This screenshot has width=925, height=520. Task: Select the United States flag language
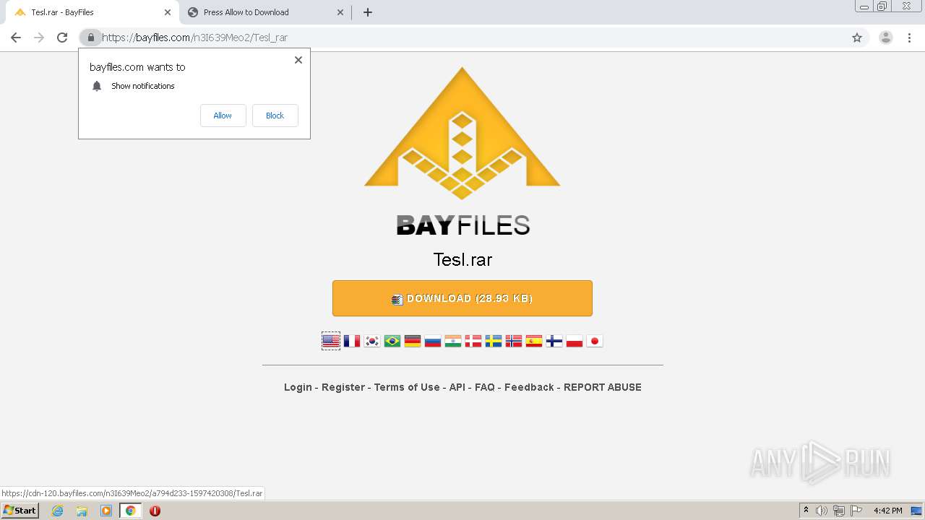point(331,341)
